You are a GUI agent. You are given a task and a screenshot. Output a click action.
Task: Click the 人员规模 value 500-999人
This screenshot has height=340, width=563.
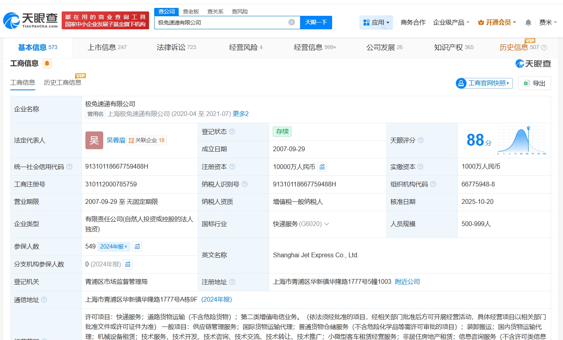pyautogui.click(x=476, y=224)
